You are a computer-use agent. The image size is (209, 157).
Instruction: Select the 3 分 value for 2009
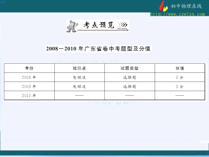pyautogui.click(x=180, y=86)
